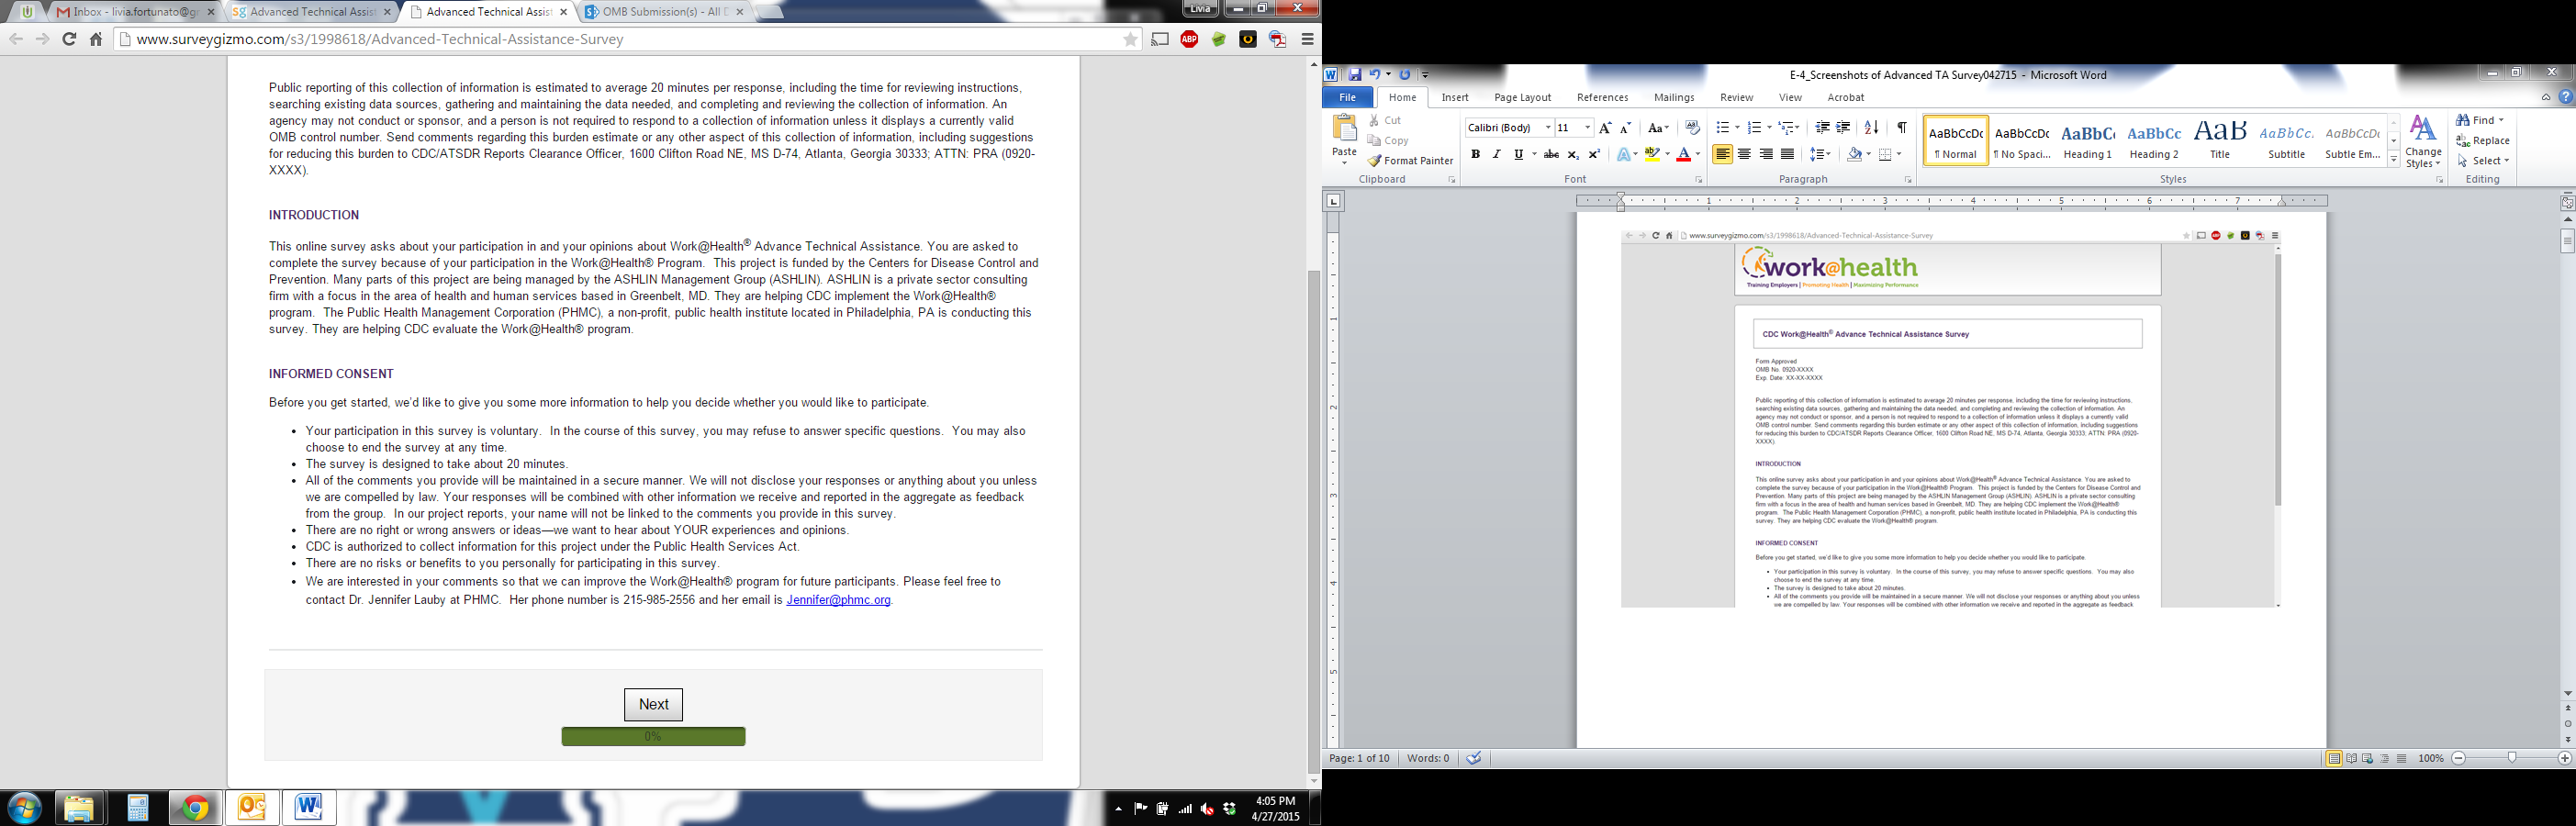Apply strikethrough formatting

coord(1551,154)
